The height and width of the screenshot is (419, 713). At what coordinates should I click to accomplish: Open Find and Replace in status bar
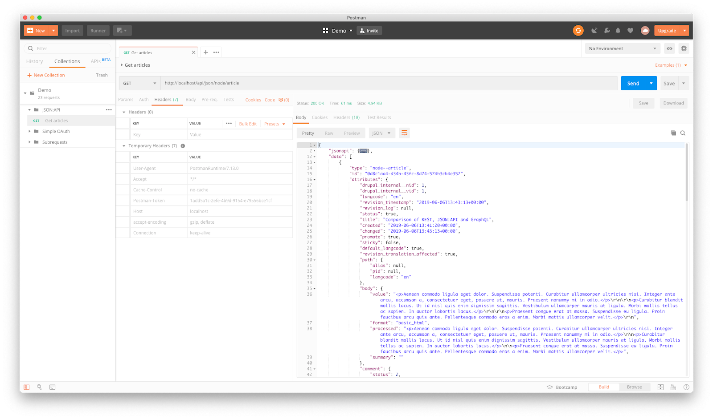tap(39, 387)
